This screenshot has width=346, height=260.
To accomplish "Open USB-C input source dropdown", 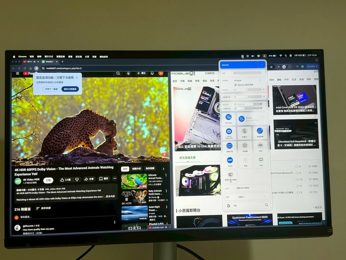I will tap(252, 197).
